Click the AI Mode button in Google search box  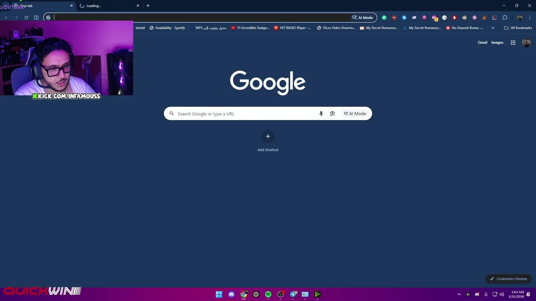click(355, 114)
